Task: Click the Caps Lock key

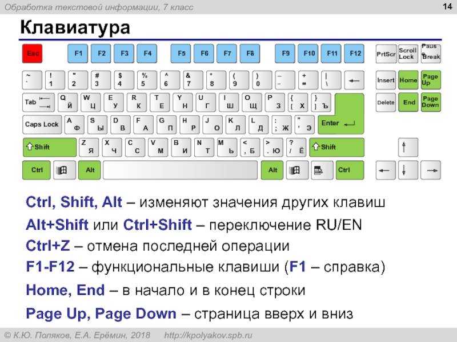Action: [42, 124]
